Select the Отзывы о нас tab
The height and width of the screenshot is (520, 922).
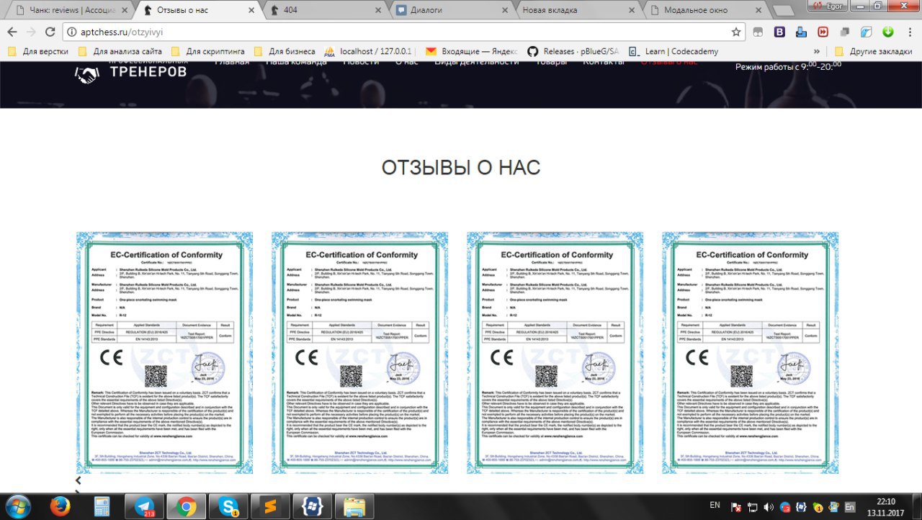tap(198, 10)
